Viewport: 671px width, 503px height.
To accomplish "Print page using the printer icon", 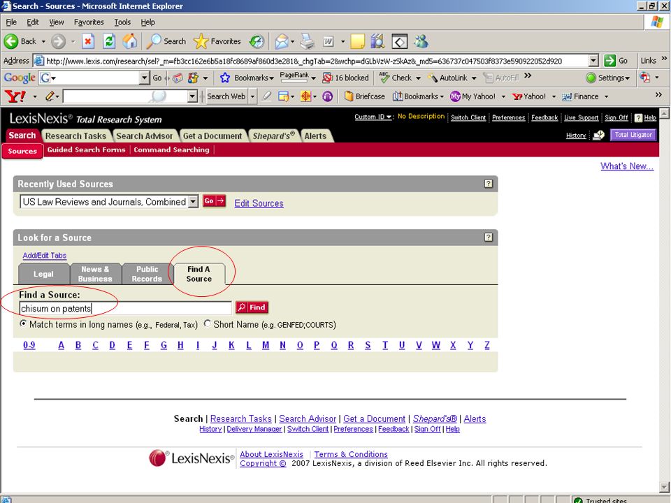I will tap(308, 41).
